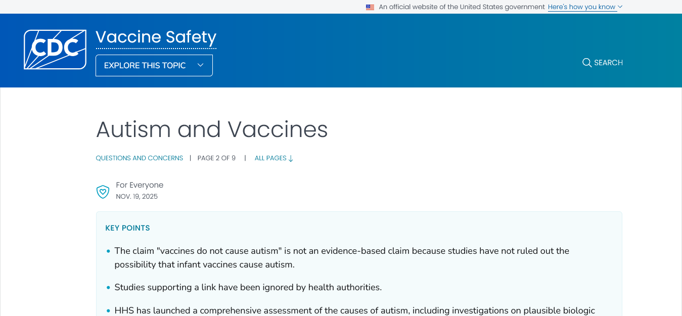Click the shield heart audience icon
This screenshot has width=682, height=316.
tap(103, 192)
